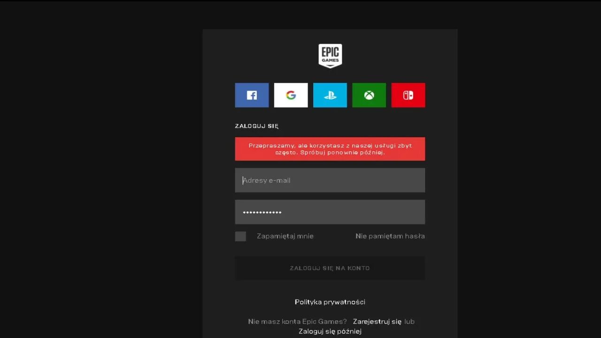This screenshot has height=338, width=601.
Task: Click the red error message banner
Action: tap(330, 149)
